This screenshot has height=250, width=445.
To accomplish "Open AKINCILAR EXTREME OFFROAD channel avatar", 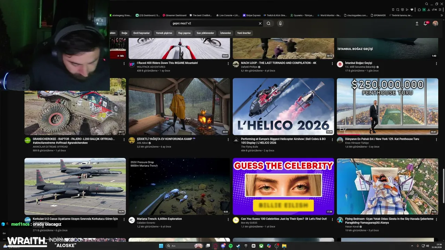I will click(x=27, y=140).
